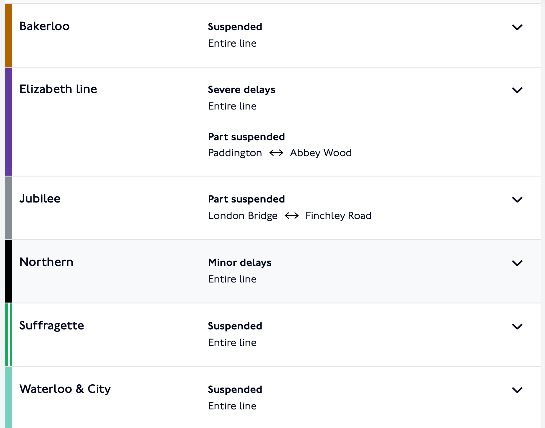Expand the Bakerloo line status chevron
Image resolution: width=545 pixels, height=428 pixels.
pyautogui.click(x=517, y=27)
